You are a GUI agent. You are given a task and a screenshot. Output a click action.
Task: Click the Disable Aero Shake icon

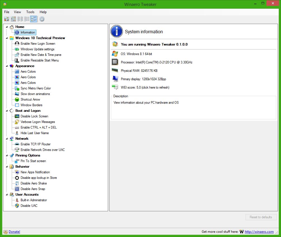point(17,183)
